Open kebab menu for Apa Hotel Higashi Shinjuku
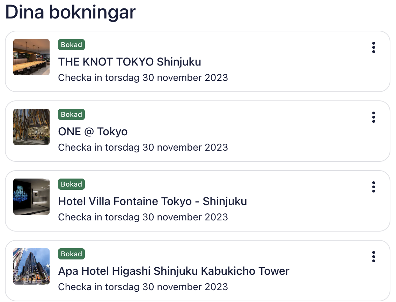The height and width of the screenshot is (302, 396). coord(373,257)
